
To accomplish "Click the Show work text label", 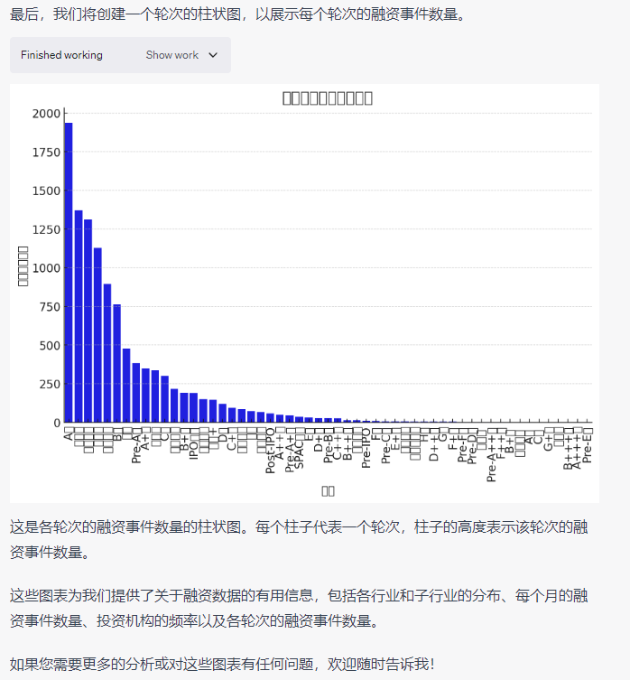I will (x=171, y=55).
